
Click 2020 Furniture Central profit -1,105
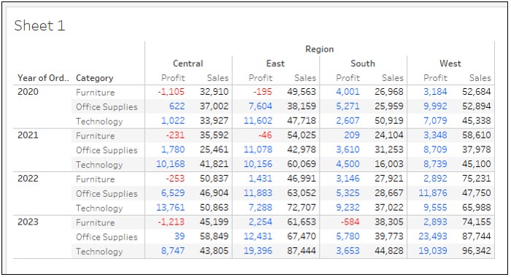coord(171,92)
